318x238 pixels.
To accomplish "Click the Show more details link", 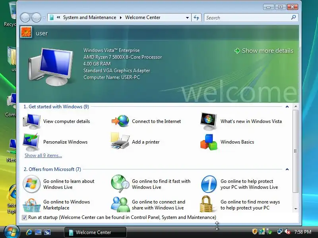I will (x=264, y=51).
